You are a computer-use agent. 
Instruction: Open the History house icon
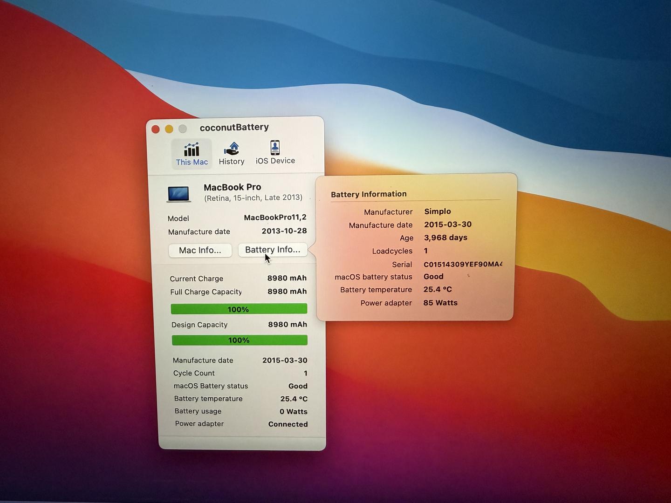pyautogui.click(x=232, y=149)
